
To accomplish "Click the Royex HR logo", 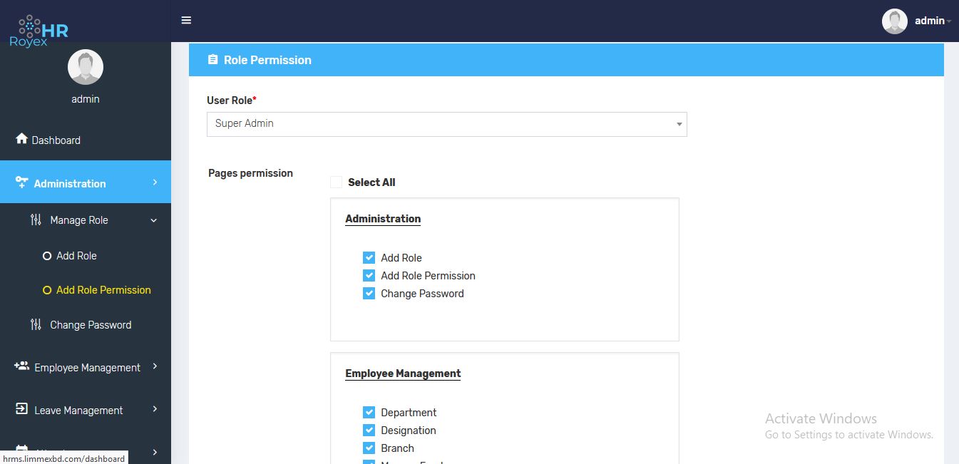I will 39,31.
